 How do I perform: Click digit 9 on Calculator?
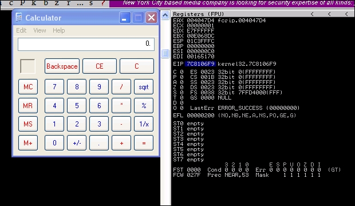coord(99,87)
